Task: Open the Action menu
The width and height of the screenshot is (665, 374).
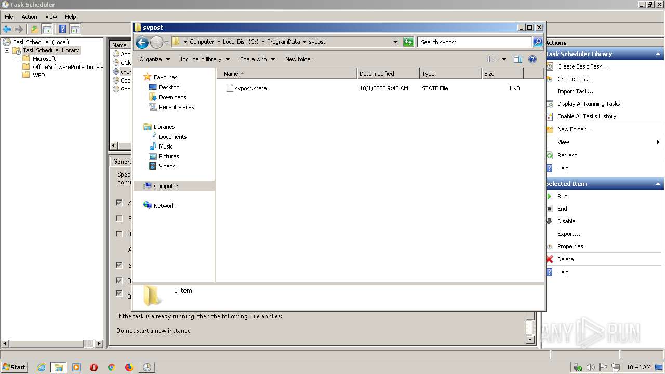Action: pos(29,17)
